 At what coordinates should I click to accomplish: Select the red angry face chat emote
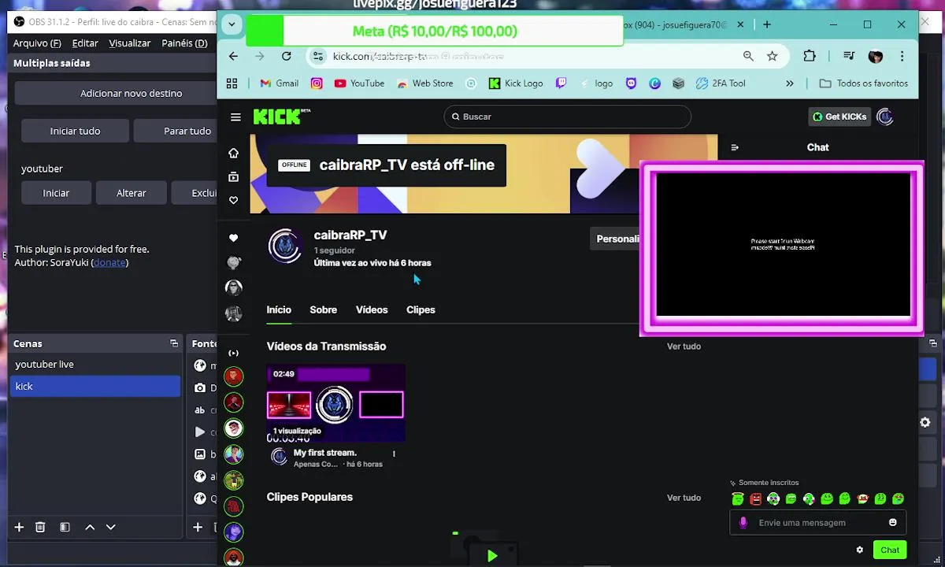(x=756, y=498)
